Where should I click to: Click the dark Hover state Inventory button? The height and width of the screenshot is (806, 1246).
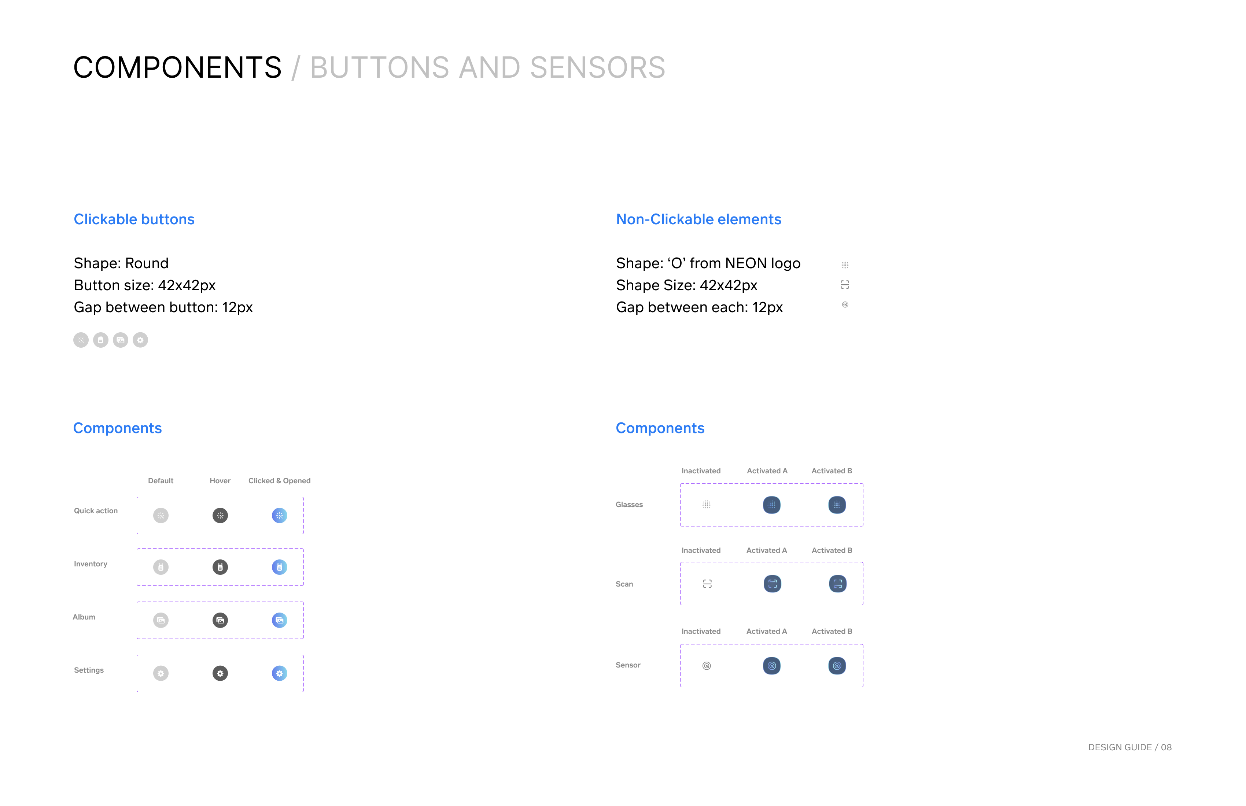pyautogui.click(x=220, y=567)
